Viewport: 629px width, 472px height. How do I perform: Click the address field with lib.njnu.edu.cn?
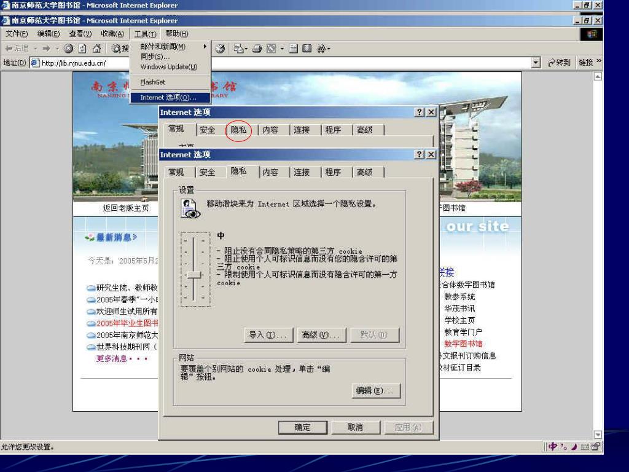click(x=286, y=63)
